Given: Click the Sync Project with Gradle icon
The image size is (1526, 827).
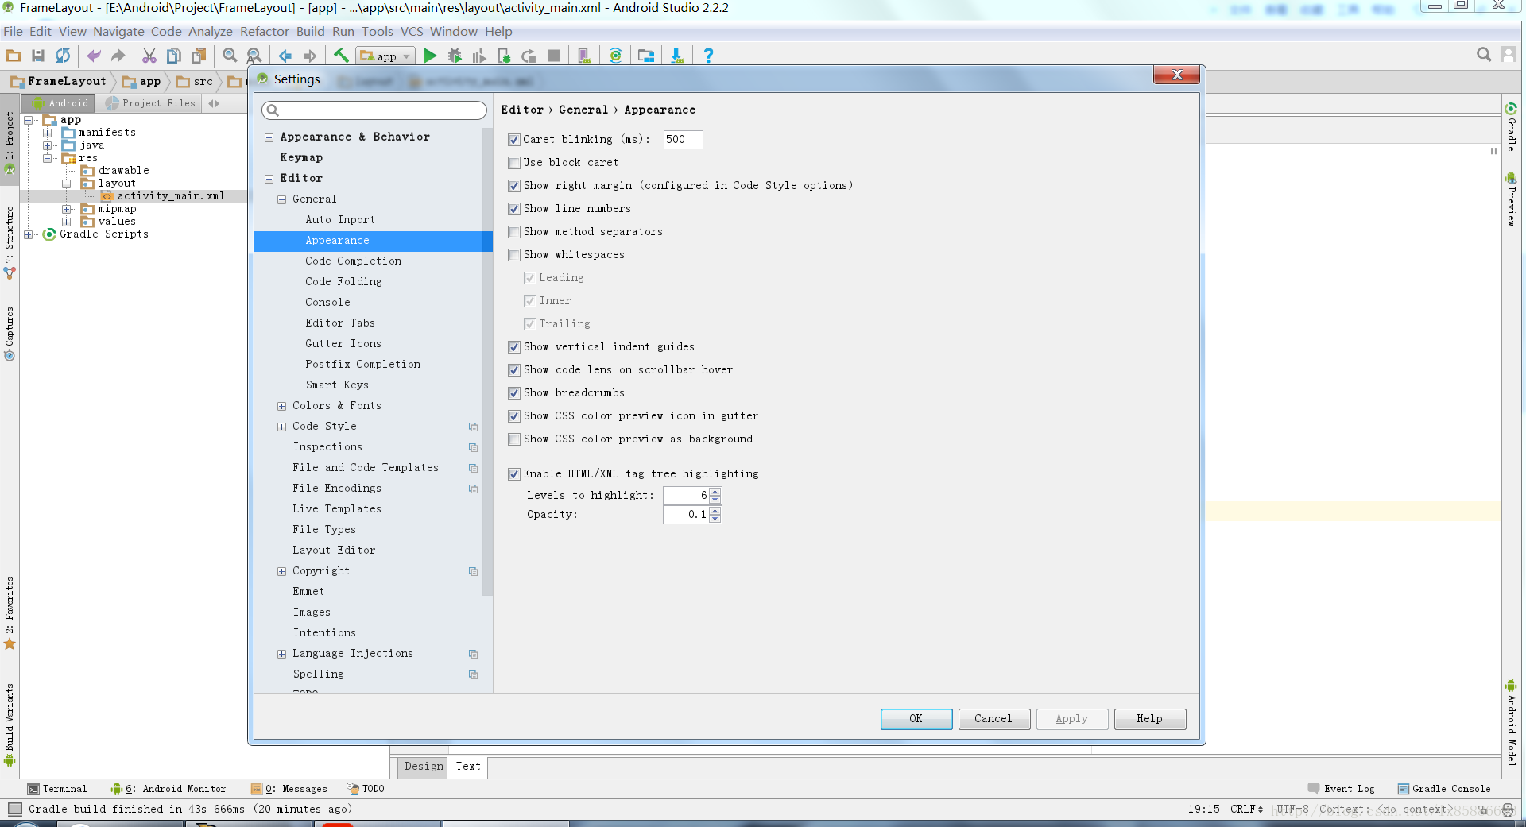Looking at the screenshot, I should tap(615, 56).
